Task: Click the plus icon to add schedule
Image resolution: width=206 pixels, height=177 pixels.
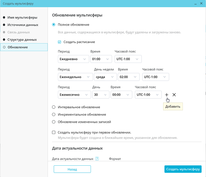Action: click(167, 95)
